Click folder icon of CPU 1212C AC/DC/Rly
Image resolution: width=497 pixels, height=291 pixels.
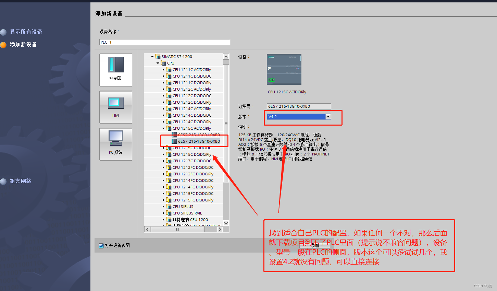pyautogui.click(x=169, y=89)
